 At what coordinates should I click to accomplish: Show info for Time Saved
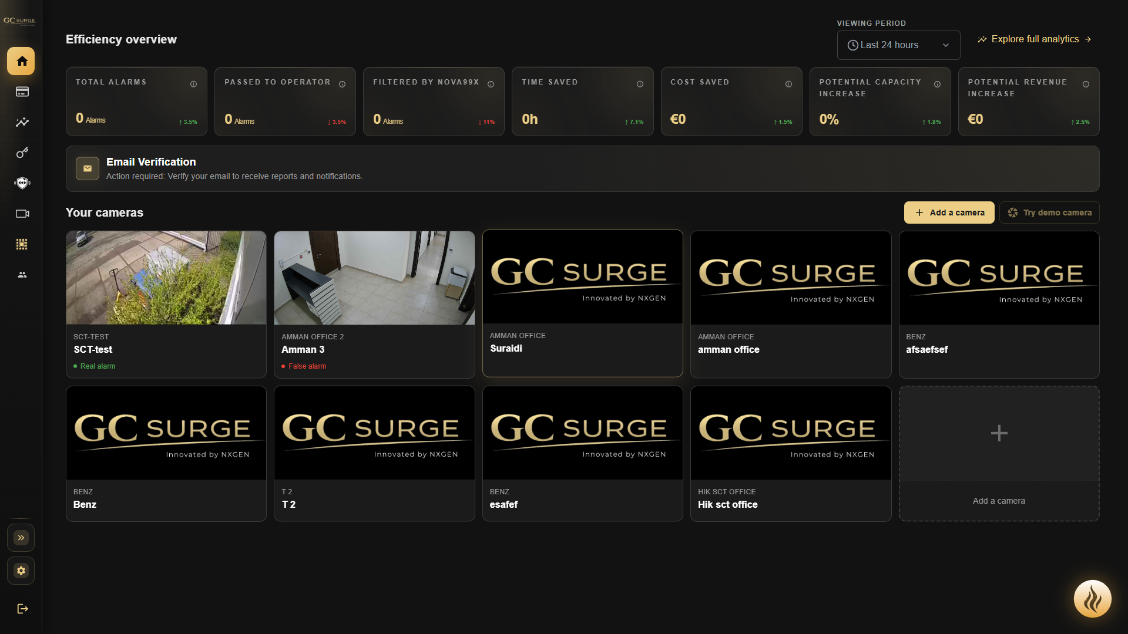coord(640,84)
